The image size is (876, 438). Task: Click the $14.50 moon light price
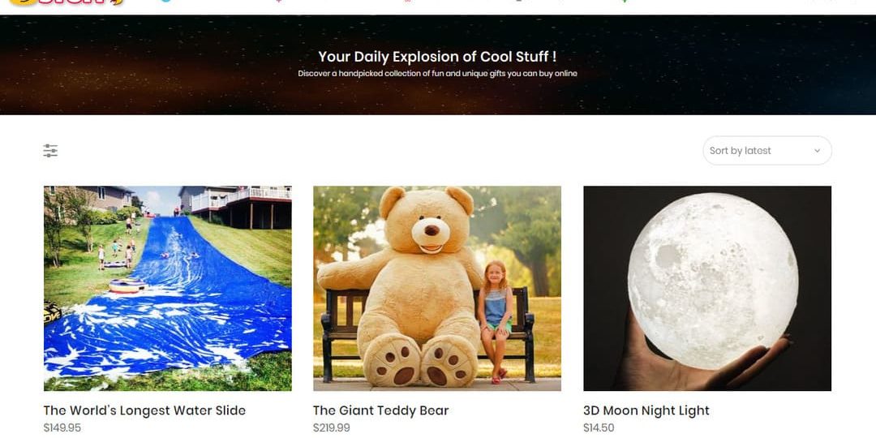[x=599, y=428]
